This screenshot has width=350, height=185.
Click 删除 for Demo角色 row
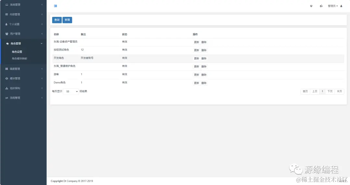[204, 83]
